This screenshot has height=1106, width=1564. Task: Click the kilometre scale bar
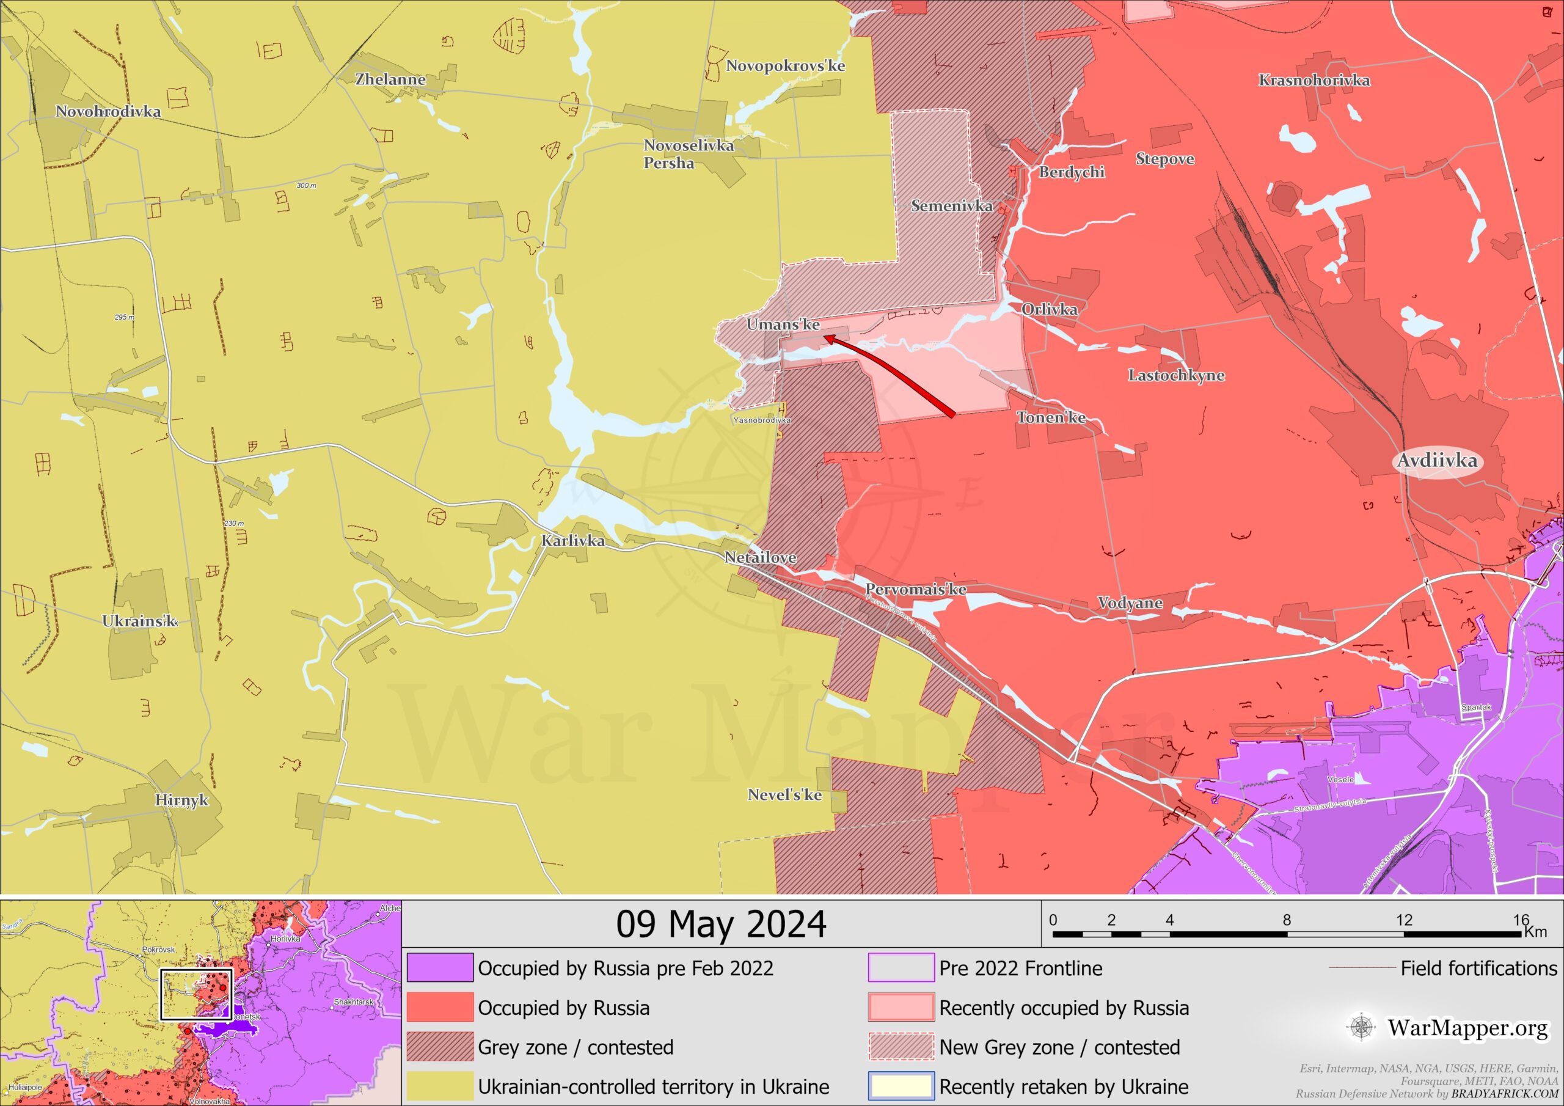click(1286, 934)
